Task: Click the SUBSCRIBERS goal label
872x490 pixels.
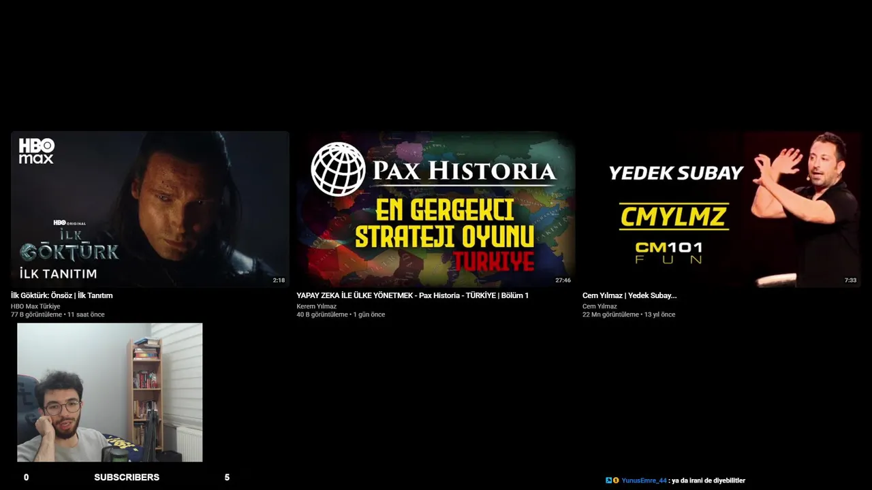Action: (127, 477)
